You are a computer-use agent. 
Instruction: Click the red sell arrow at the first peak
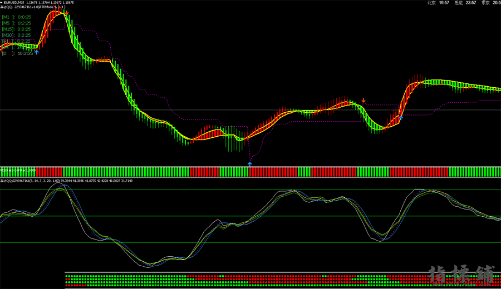pos(67,12)
